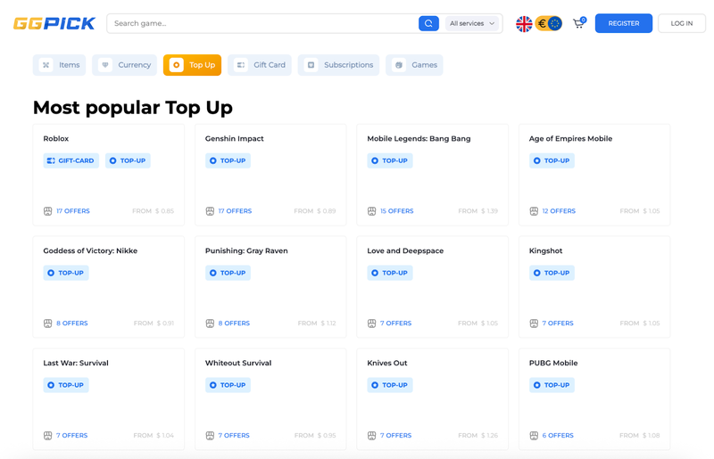Open the shopping cart icon

(578, 23)
